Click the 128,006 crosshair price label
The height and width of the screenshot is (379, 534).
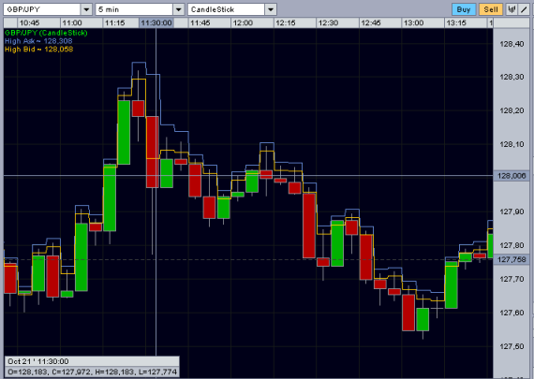512,176
